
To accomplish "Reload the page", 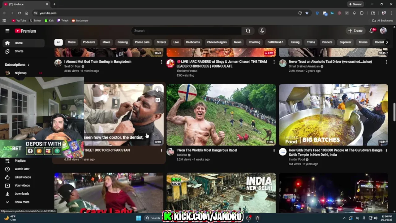I will point(19,13).
